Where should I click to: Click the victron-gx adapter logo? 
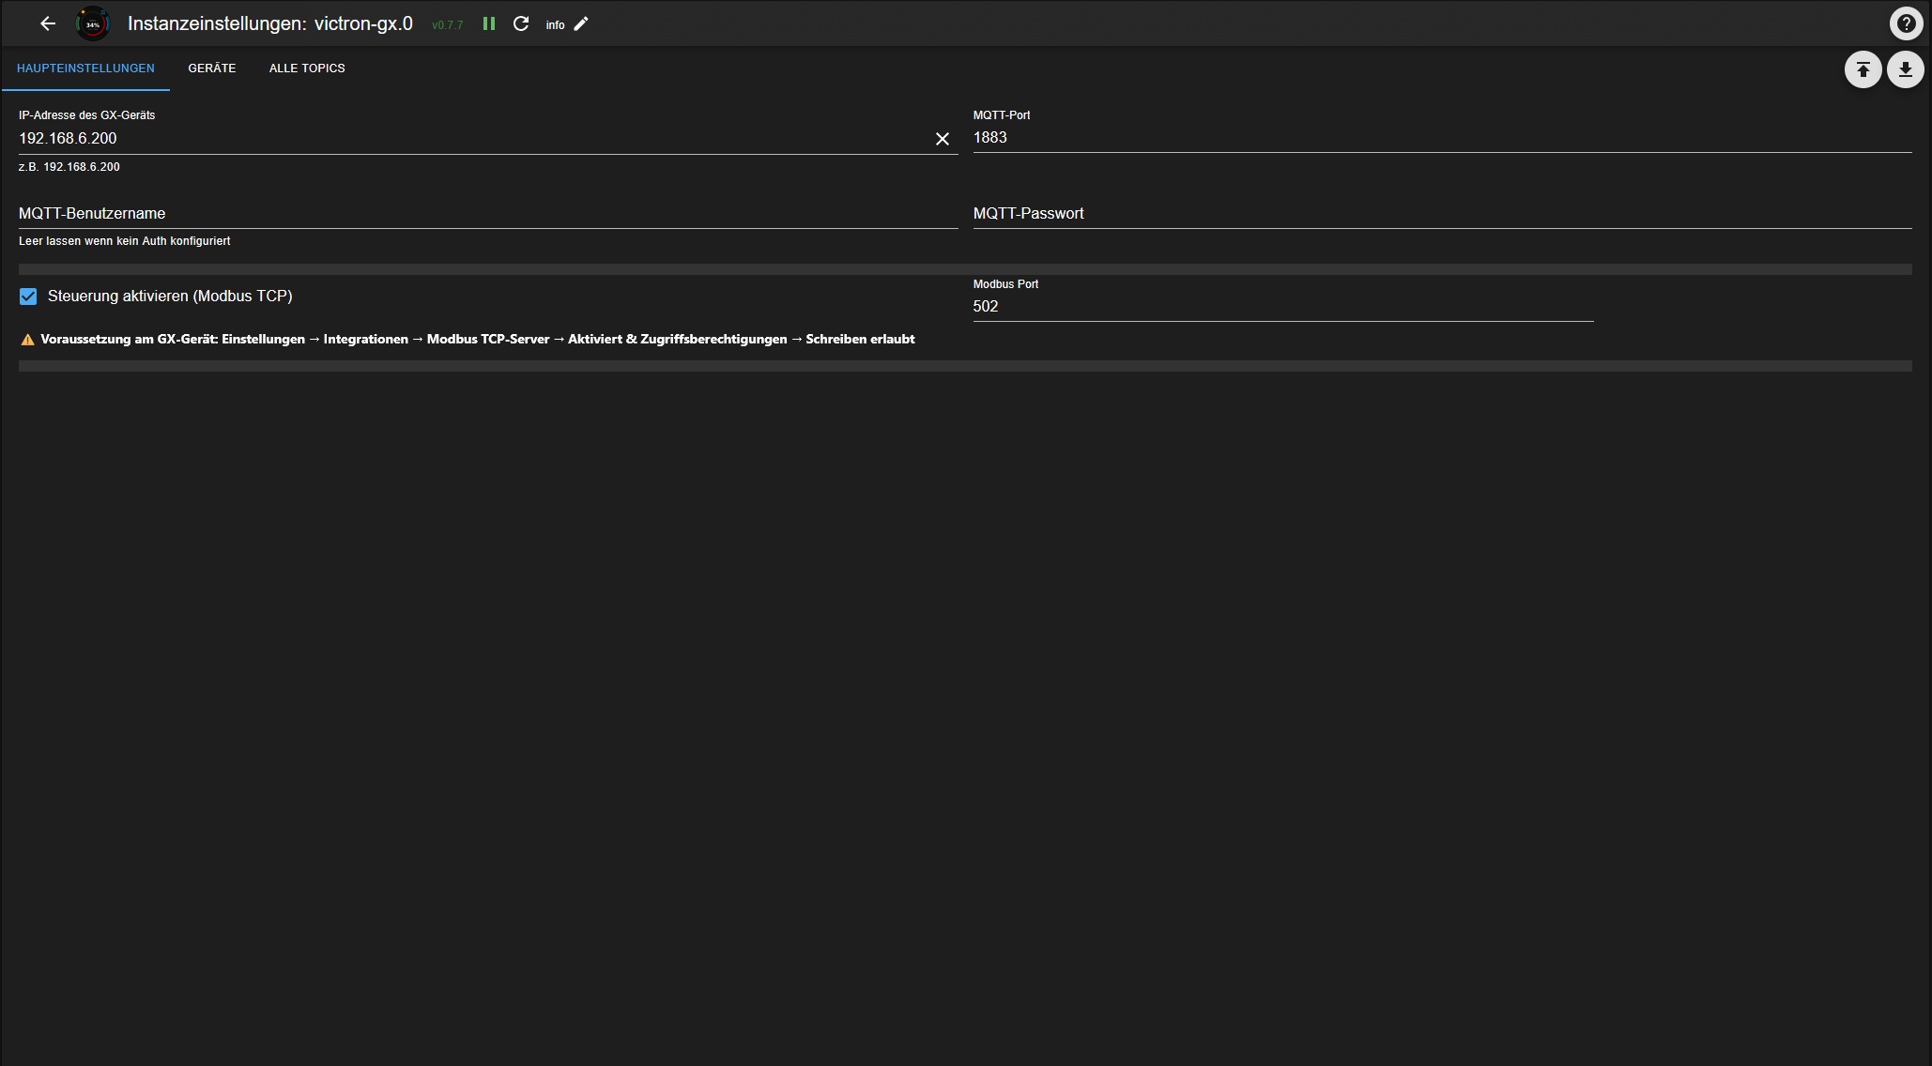pyautogui.click(x=93, y=23)
